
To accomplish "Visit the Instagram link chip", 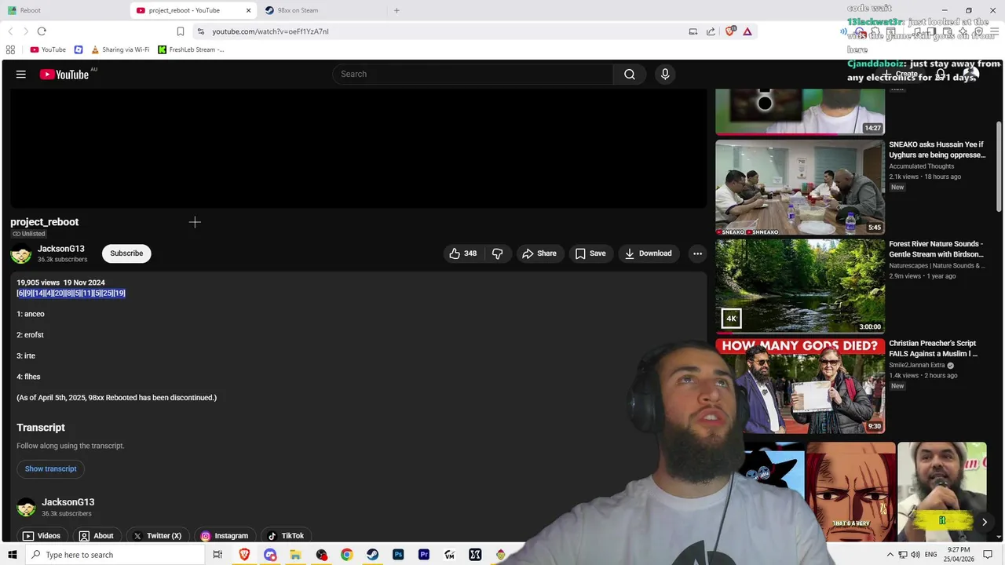I will coord(225,536).
